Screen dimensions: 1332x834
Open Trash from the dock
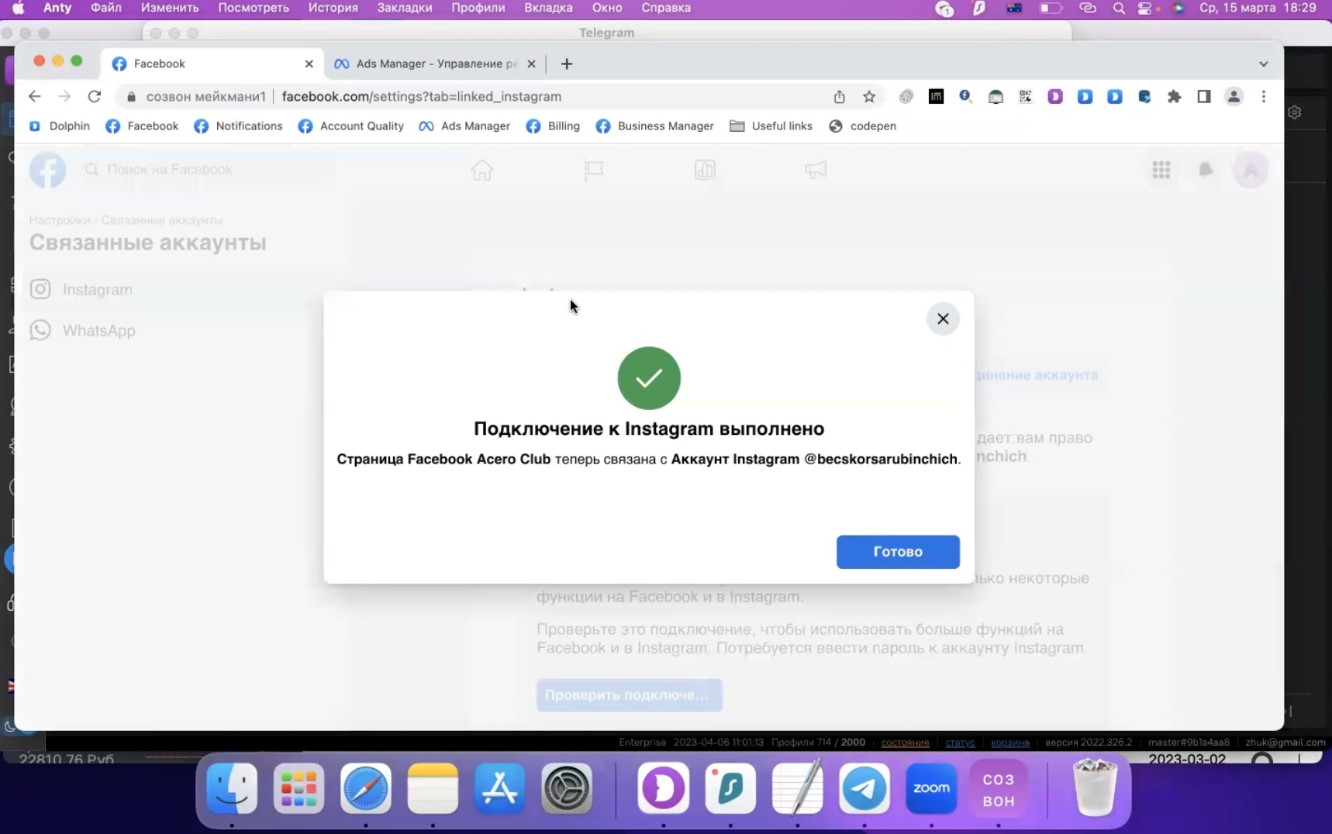coord(1095,787)
